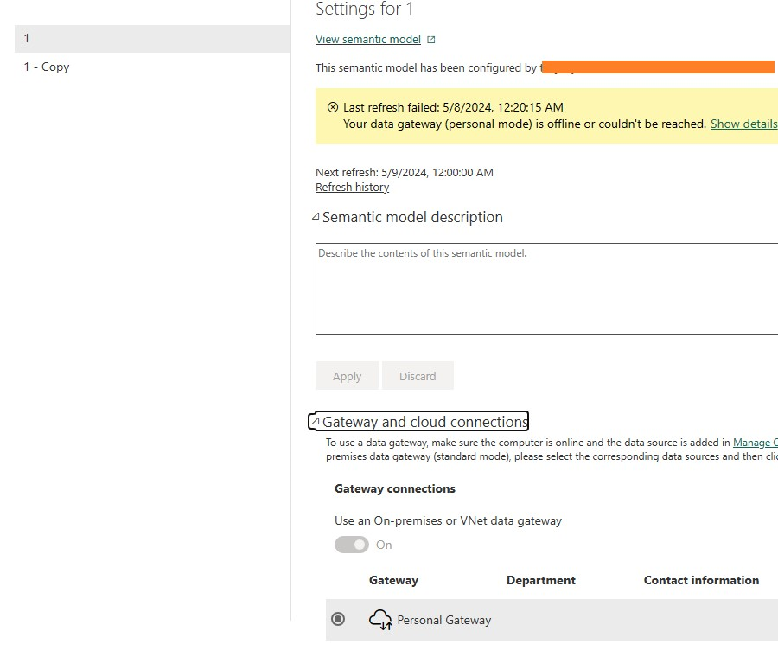This screenshot has width=778, height=663.
Task: Click the "Settings for 1" heading
Action: 364,9
